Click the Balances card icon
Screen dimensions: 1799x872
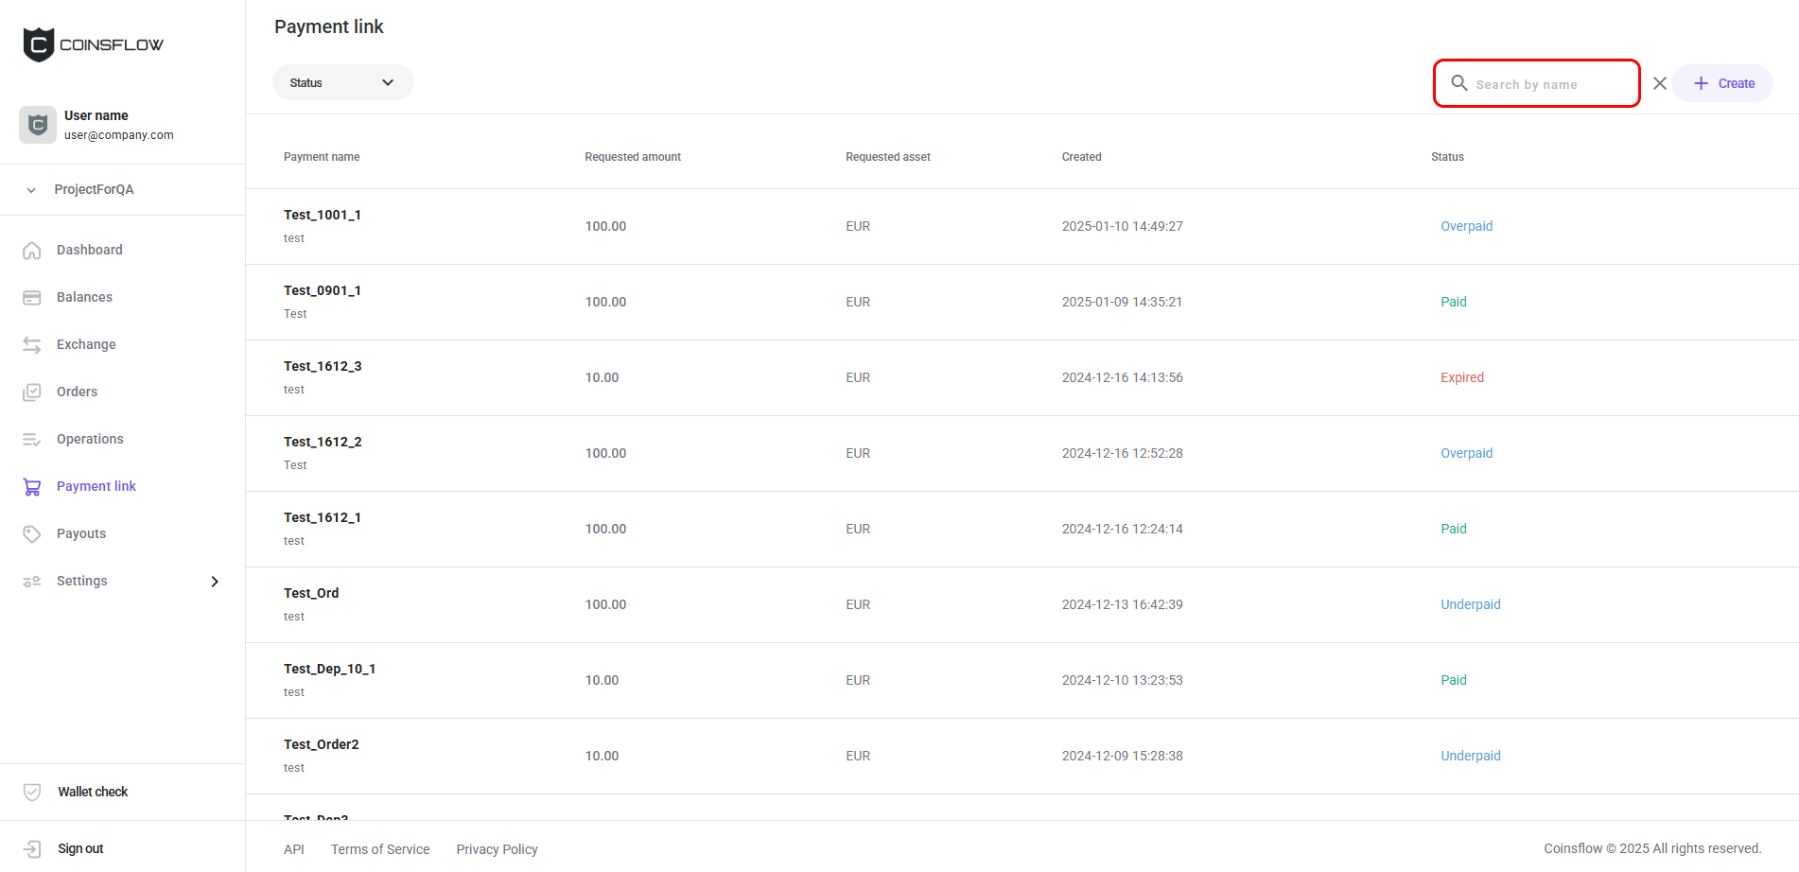[32, 298]
